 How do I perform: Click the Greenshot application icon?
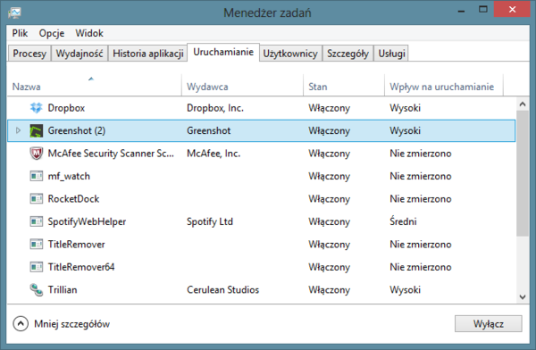(x=37, y=130)
